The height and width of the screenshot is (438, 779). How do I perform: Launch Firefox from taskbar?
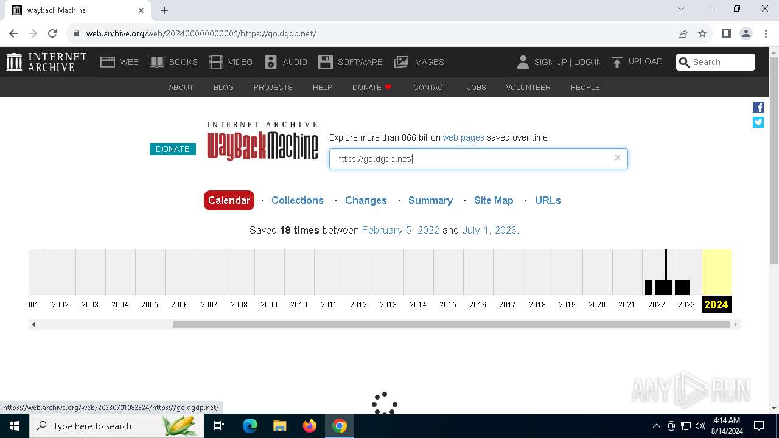pos(310,426)
